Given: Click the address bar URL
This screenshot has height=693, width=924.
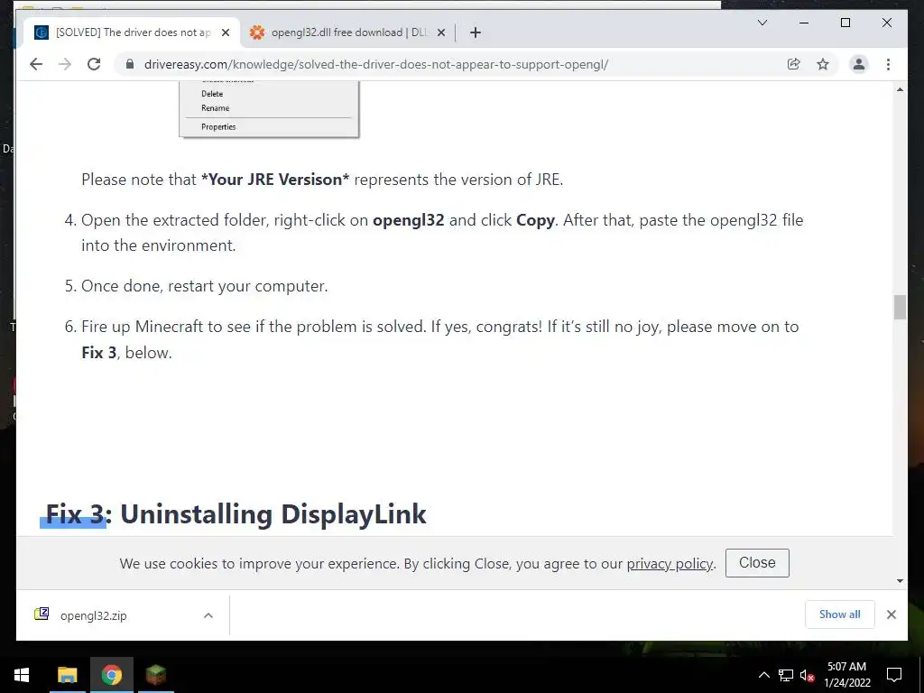Looking at the screenshot, I should [x=376, y=64].
